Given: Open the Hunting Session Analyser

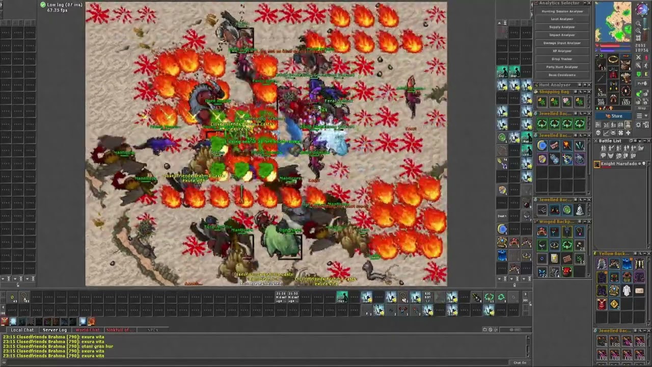Looking at the screenshot, I should tap(562, 11).
